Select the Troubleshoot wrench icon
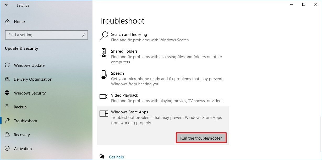 [7, 121]
